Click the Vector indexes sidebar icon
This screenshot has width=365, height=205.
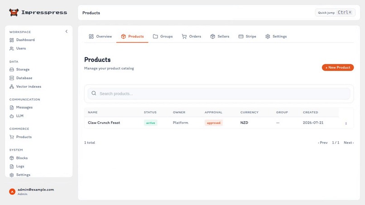coord(12,86)
